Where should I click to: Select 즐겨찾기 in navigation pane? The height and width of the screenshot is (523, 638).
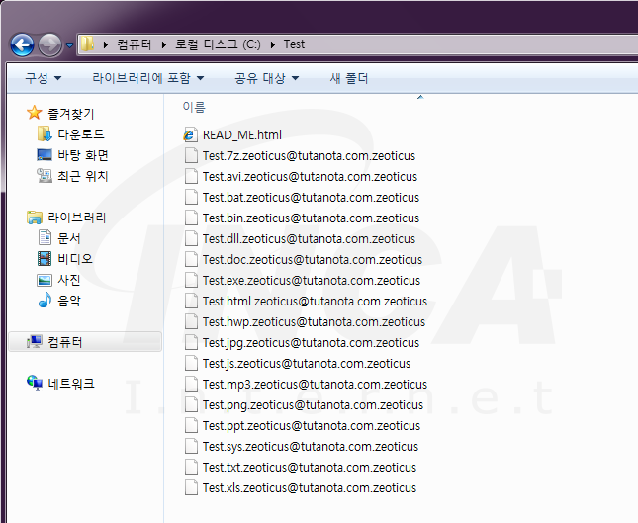point(71,114)
